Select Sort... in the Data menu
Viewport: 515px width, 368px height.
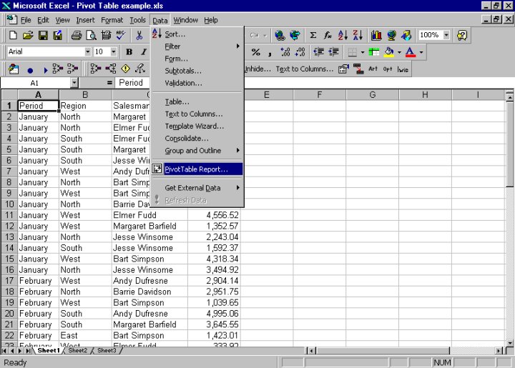pos(197,34)
